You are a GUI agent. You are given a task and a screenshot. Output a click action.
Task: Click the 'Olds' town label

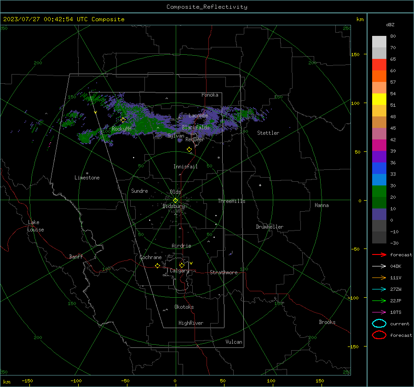coord(175,192)
